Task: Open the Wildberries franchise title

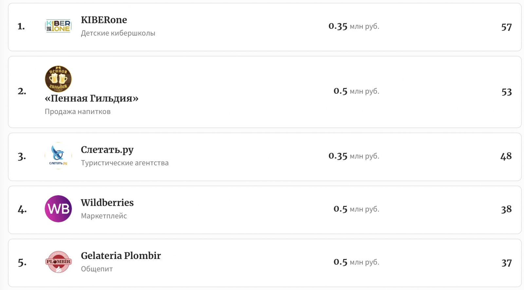Action: (x=107, y=203)
